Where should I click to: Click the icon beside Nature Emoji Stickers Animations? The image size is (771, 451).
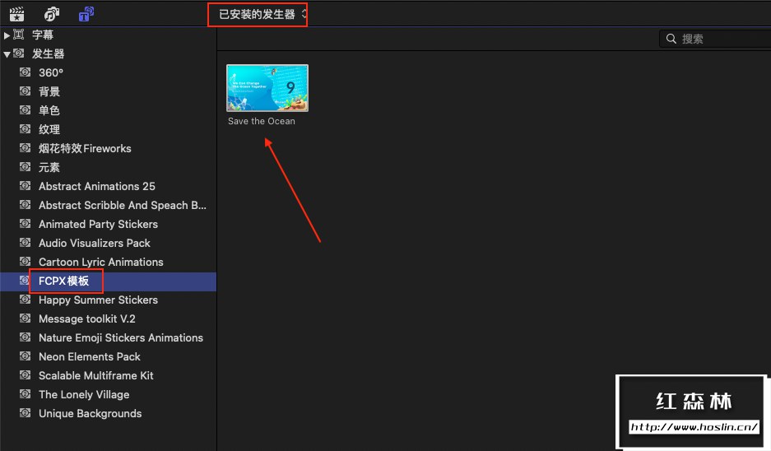25,337
